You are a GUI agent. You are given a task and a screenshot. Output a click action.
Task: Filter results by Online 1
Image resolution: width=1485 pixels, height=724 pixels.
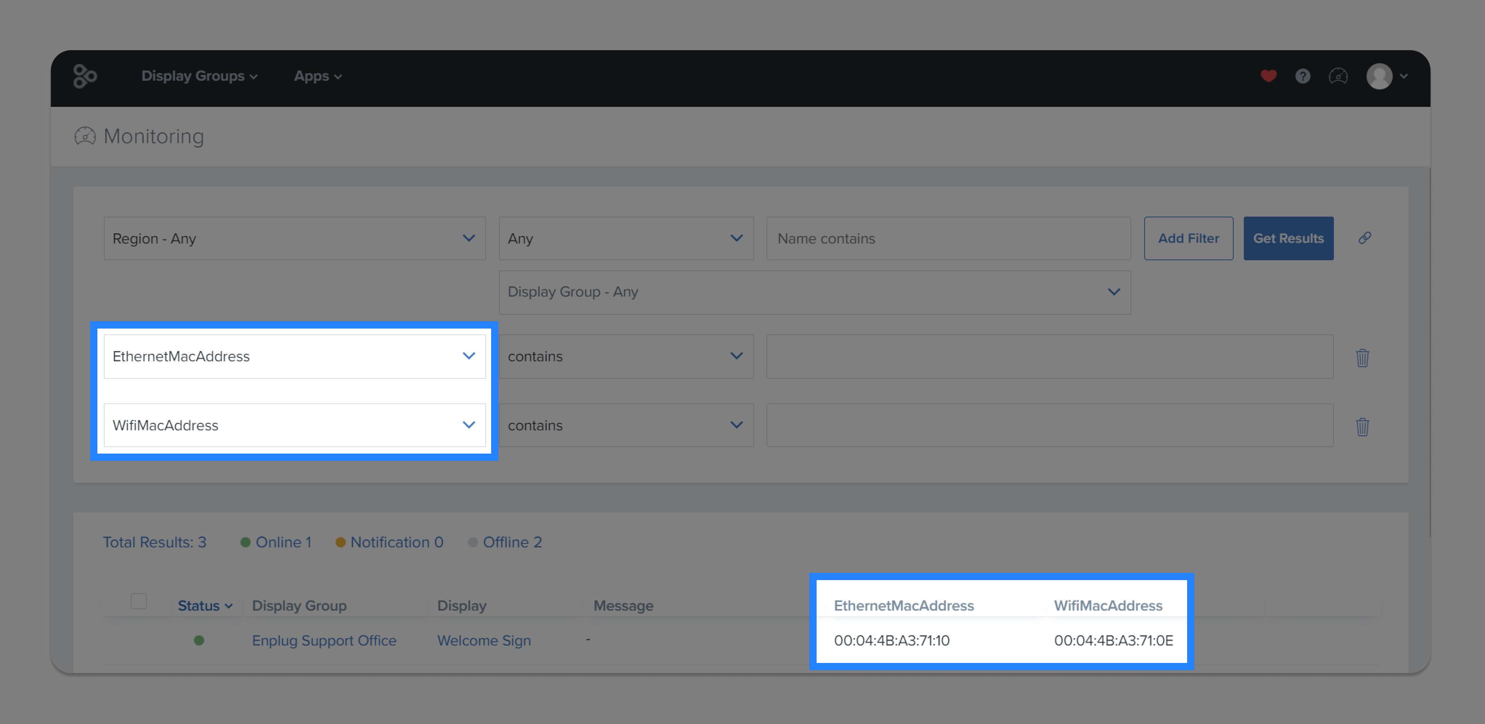pyautogui.click(x=276, y=542)
